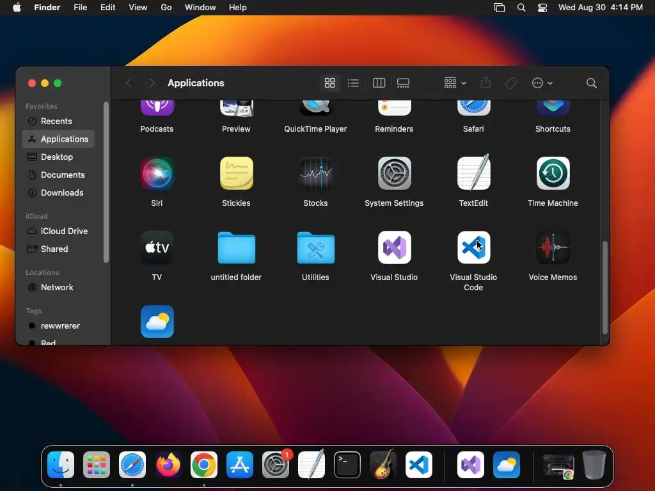Go forward with the toolbar forward arrow
This screenshot has width=655, height=491.
pos(152,83)
